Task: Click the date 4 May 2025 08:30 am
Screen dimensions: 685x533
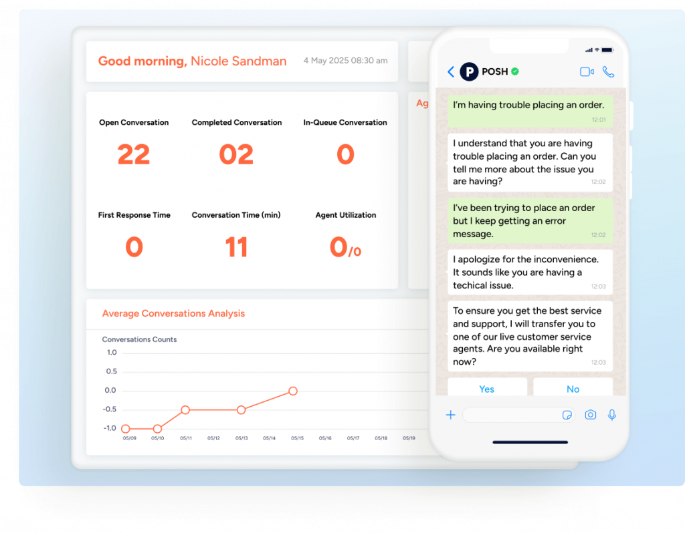Action: click(345, 60)
